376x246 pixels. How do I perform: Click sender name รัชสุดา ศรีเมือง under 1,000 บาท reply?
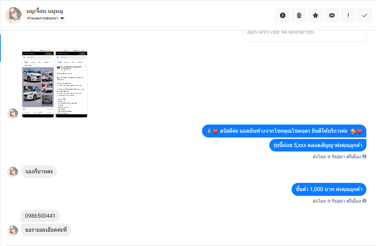pos(346,201)
